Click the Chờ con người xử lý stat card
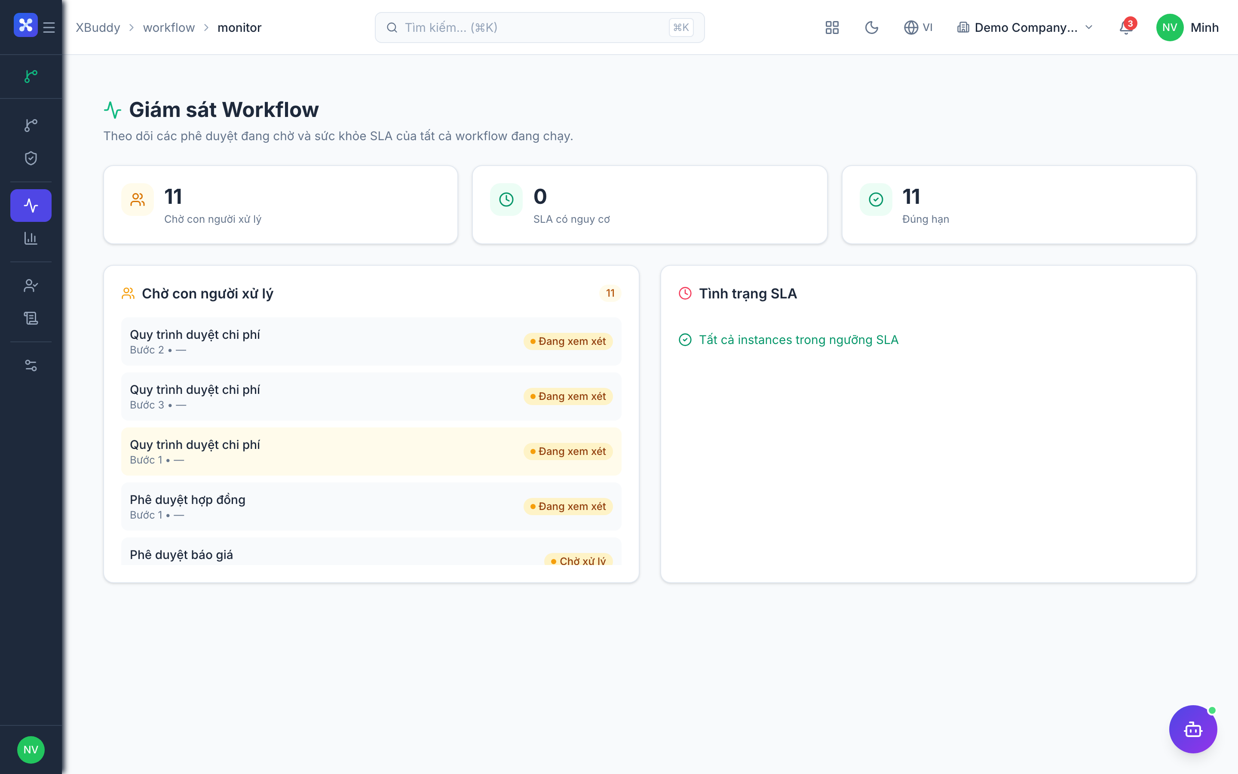The height and width of the screenshot is (774, 1238). (x=280, y=205)
